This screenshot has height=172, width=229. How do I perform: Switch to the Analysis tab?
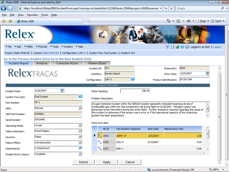click(x=42, y=63)
